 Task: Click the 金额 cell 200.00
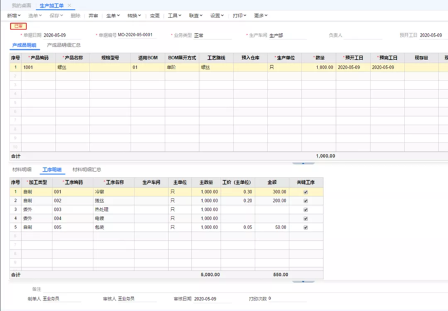[x=272, y=201]
